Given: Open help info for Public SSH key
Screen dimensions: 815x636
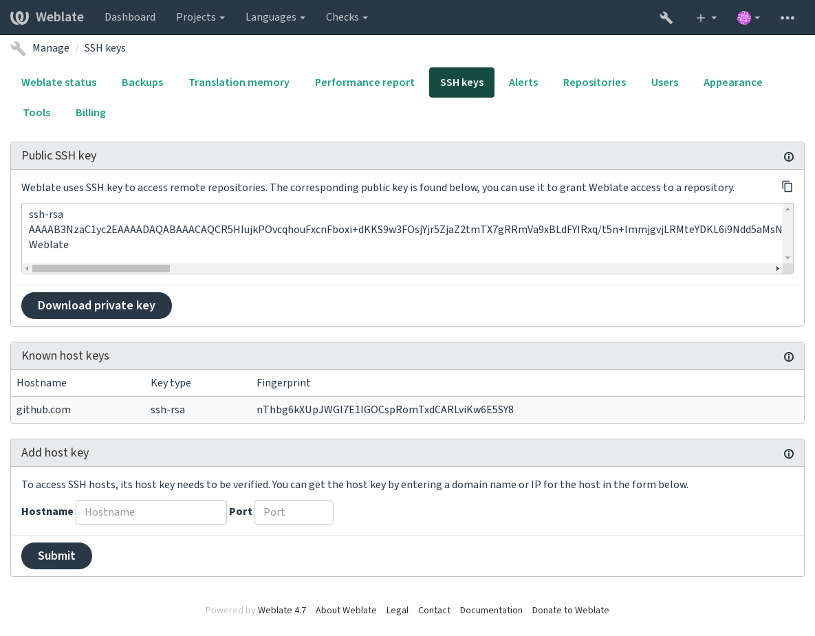Looking at the screenshot, I should pyautogui.click(x=788, y=156).
